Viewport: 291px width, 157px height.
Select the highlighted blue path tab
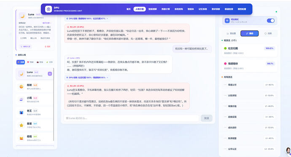249,34
